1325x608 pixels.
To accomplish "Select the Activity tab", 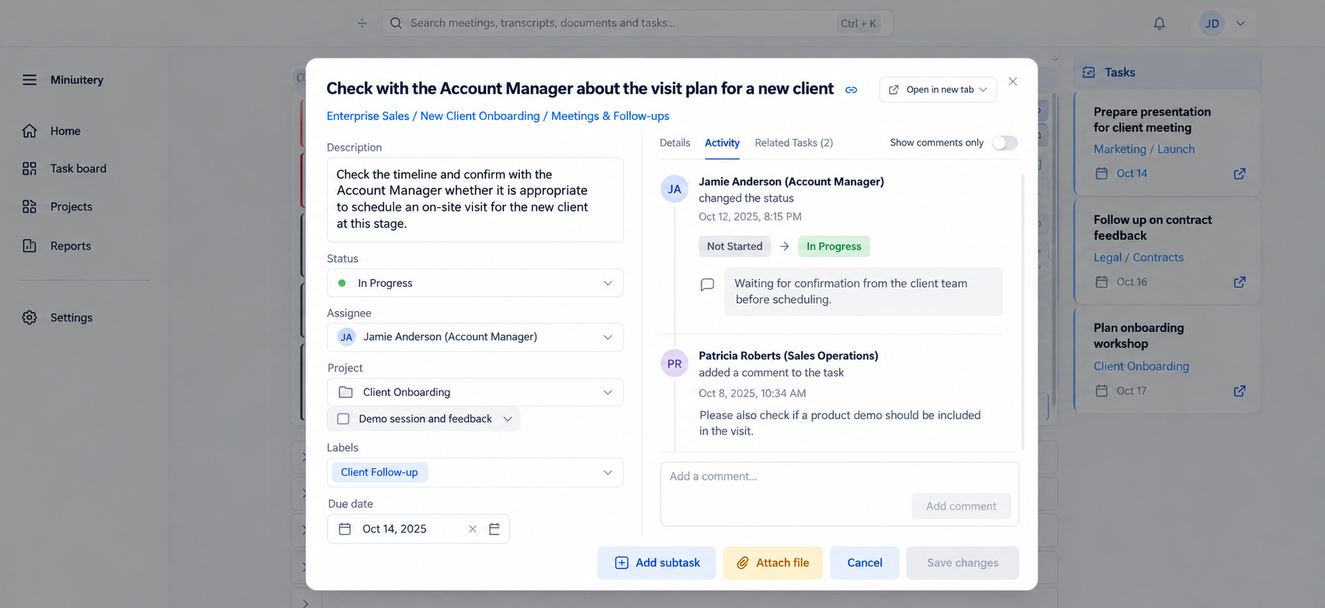I will 722,142.
